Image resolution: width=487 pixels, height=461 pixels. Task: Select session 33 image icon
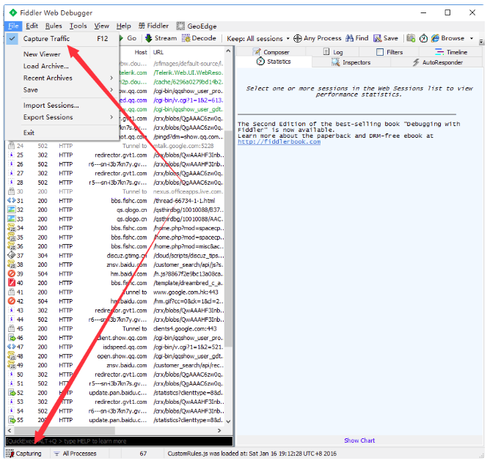(x=12, y=219)
